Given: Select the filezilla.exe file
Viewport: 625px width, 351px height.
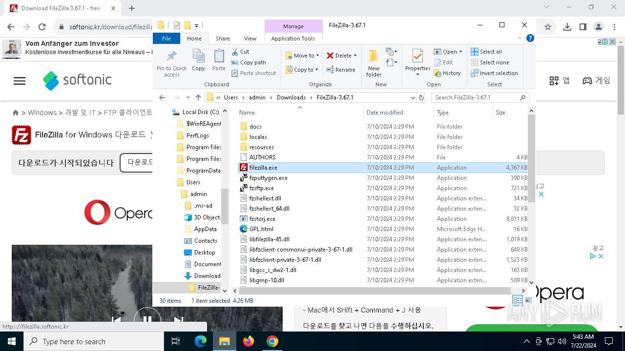Looking at the screenshot, I should click(383, 167).
